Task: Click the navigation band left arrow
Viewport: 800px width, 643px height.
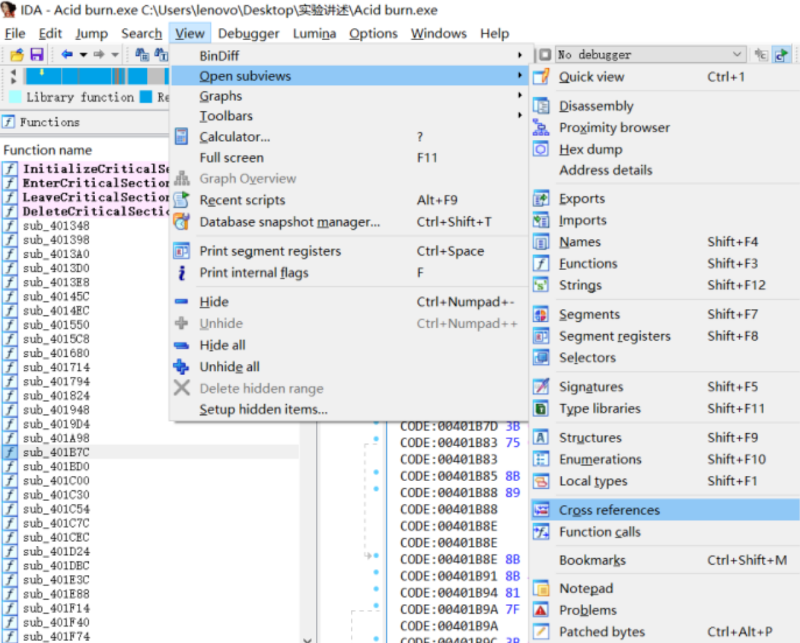Action: [x=13, y=71]
